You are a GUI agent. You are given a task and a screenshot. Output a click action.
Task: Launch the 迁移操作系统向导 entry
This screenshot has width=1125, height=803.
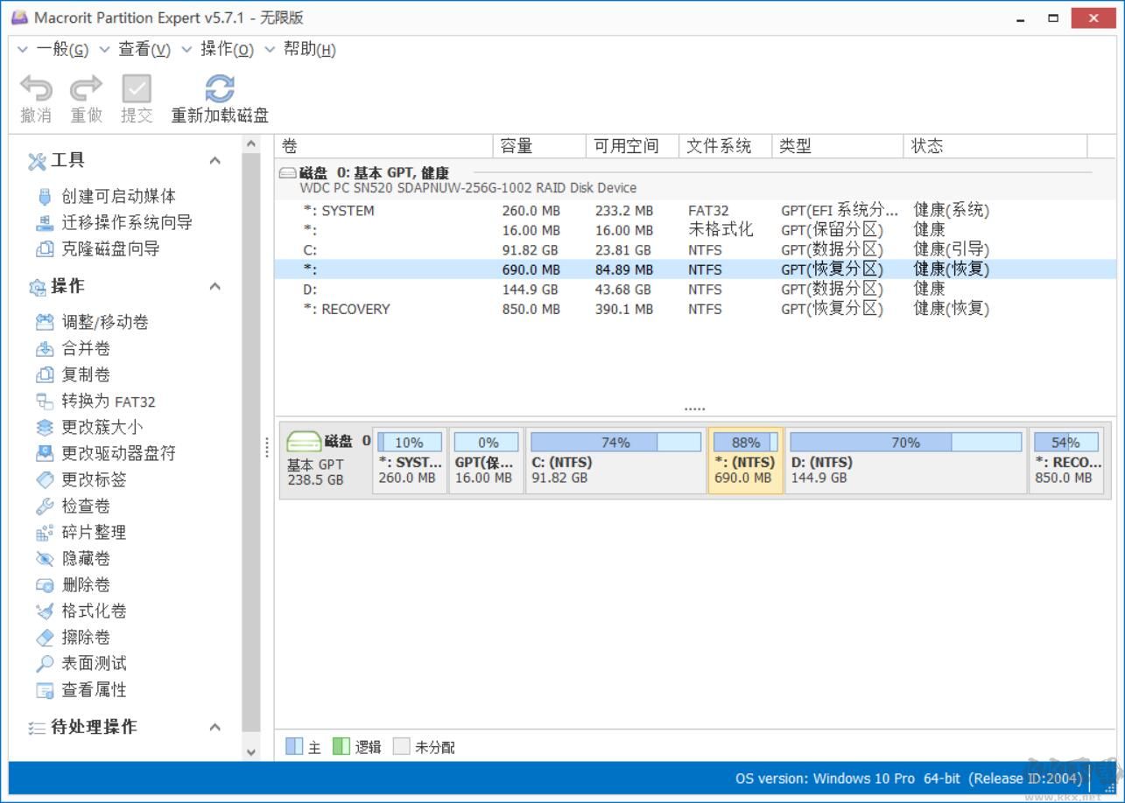44,222
